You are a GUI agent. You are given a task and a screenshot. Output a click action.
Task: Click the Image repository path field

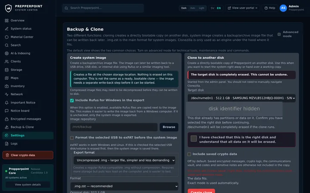click(x=114, y=127)
